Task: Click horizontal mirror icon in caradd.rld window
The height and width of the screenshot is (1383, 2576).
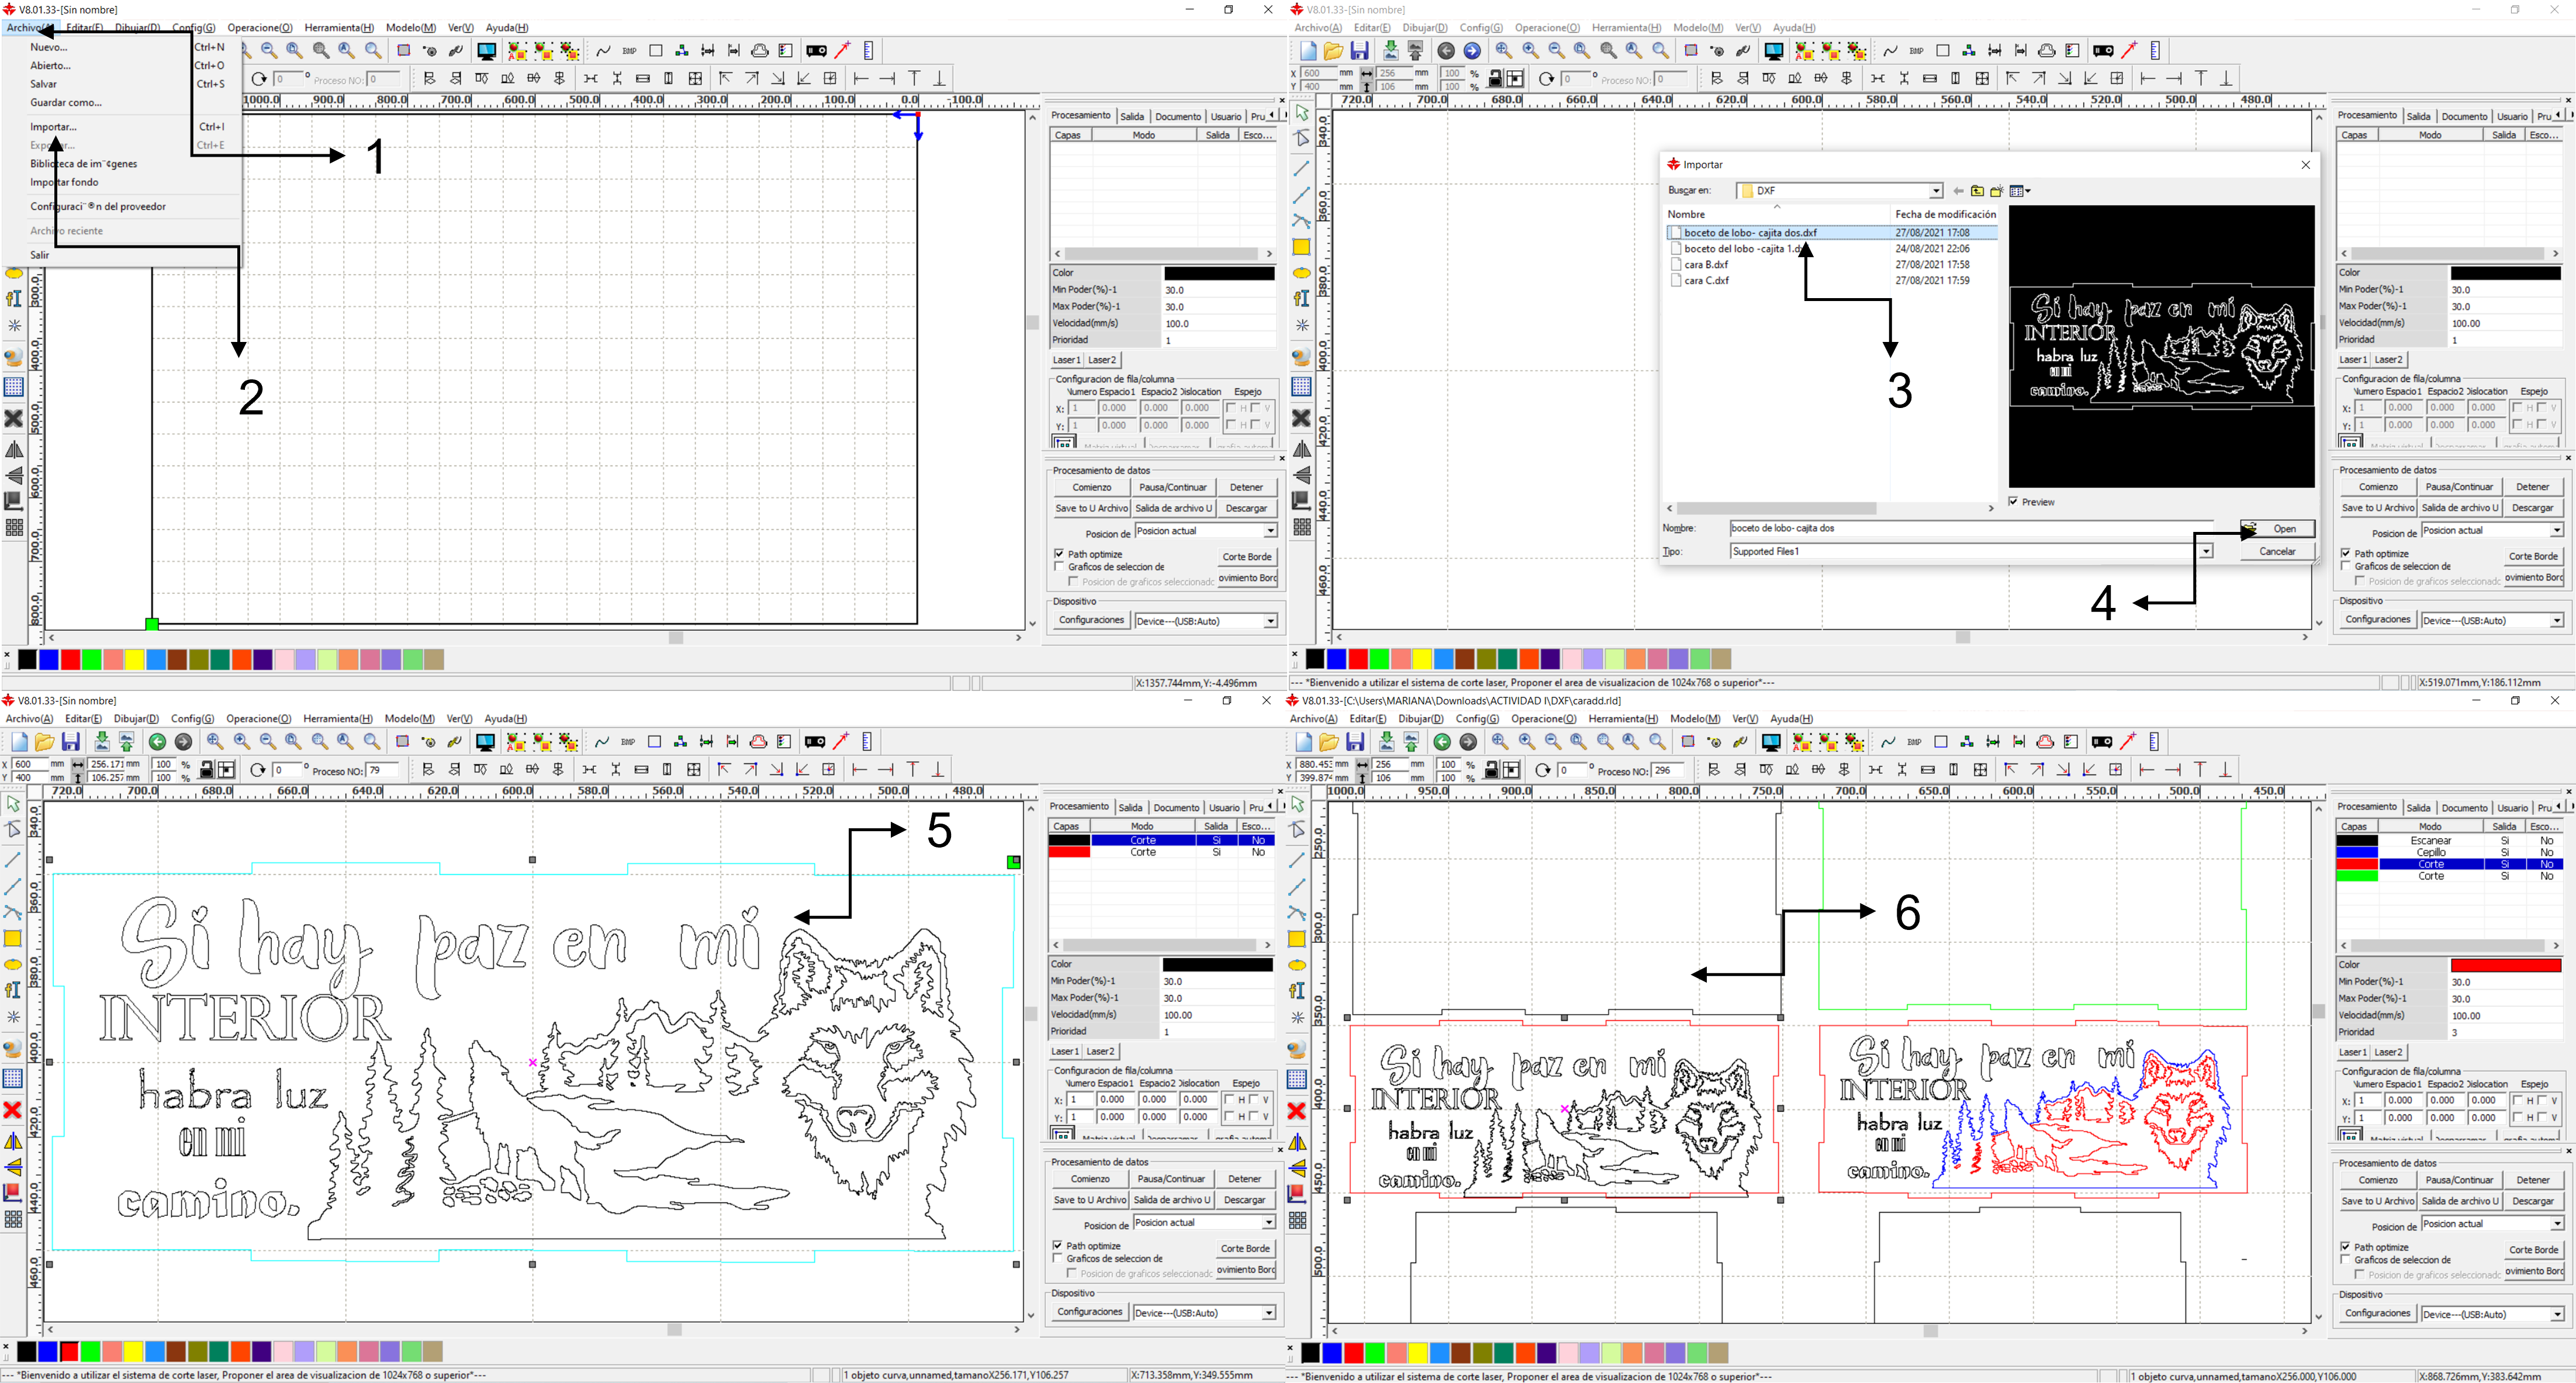Action: [x=1297, y=1142]
